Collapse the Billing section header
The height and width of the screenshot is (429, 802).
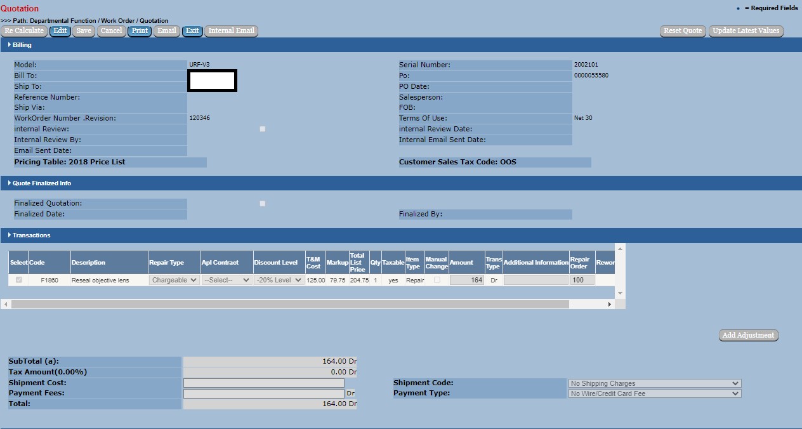[22, 45]
